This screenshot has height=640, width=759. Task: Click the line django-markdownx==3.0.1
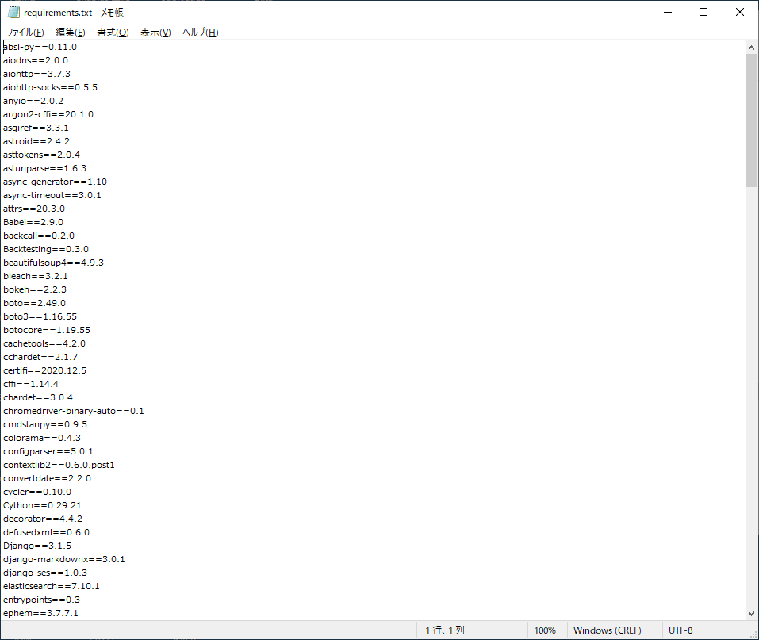pyautogui.click(x=64, y=559)
